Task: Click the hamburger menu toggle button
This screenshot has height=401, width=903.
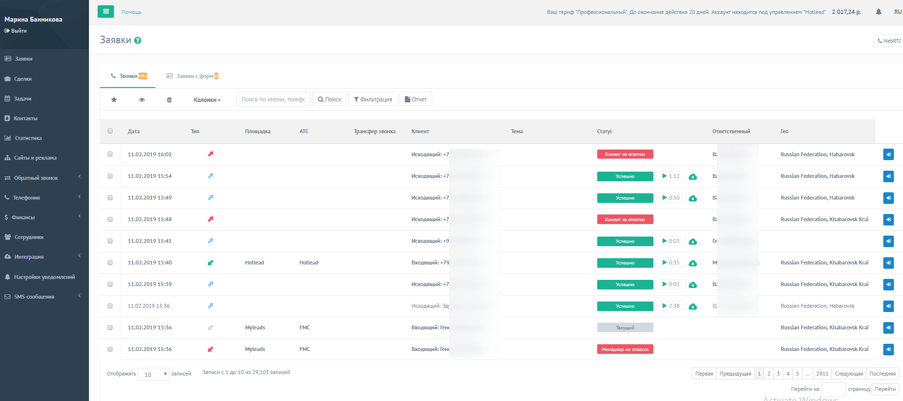Action: (x=105, y=12)
